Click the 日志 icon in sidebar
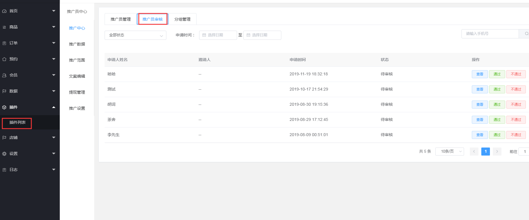The image size is (529, 220). click(x=4, y=170)
